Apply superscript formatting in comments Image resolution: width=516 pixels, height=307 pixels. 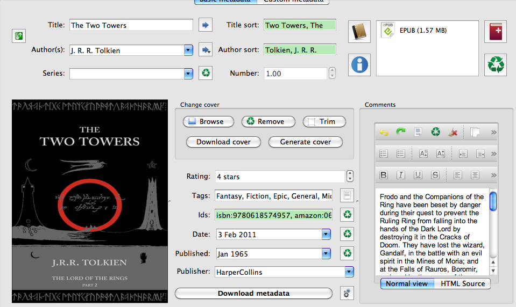coord(423,153)
